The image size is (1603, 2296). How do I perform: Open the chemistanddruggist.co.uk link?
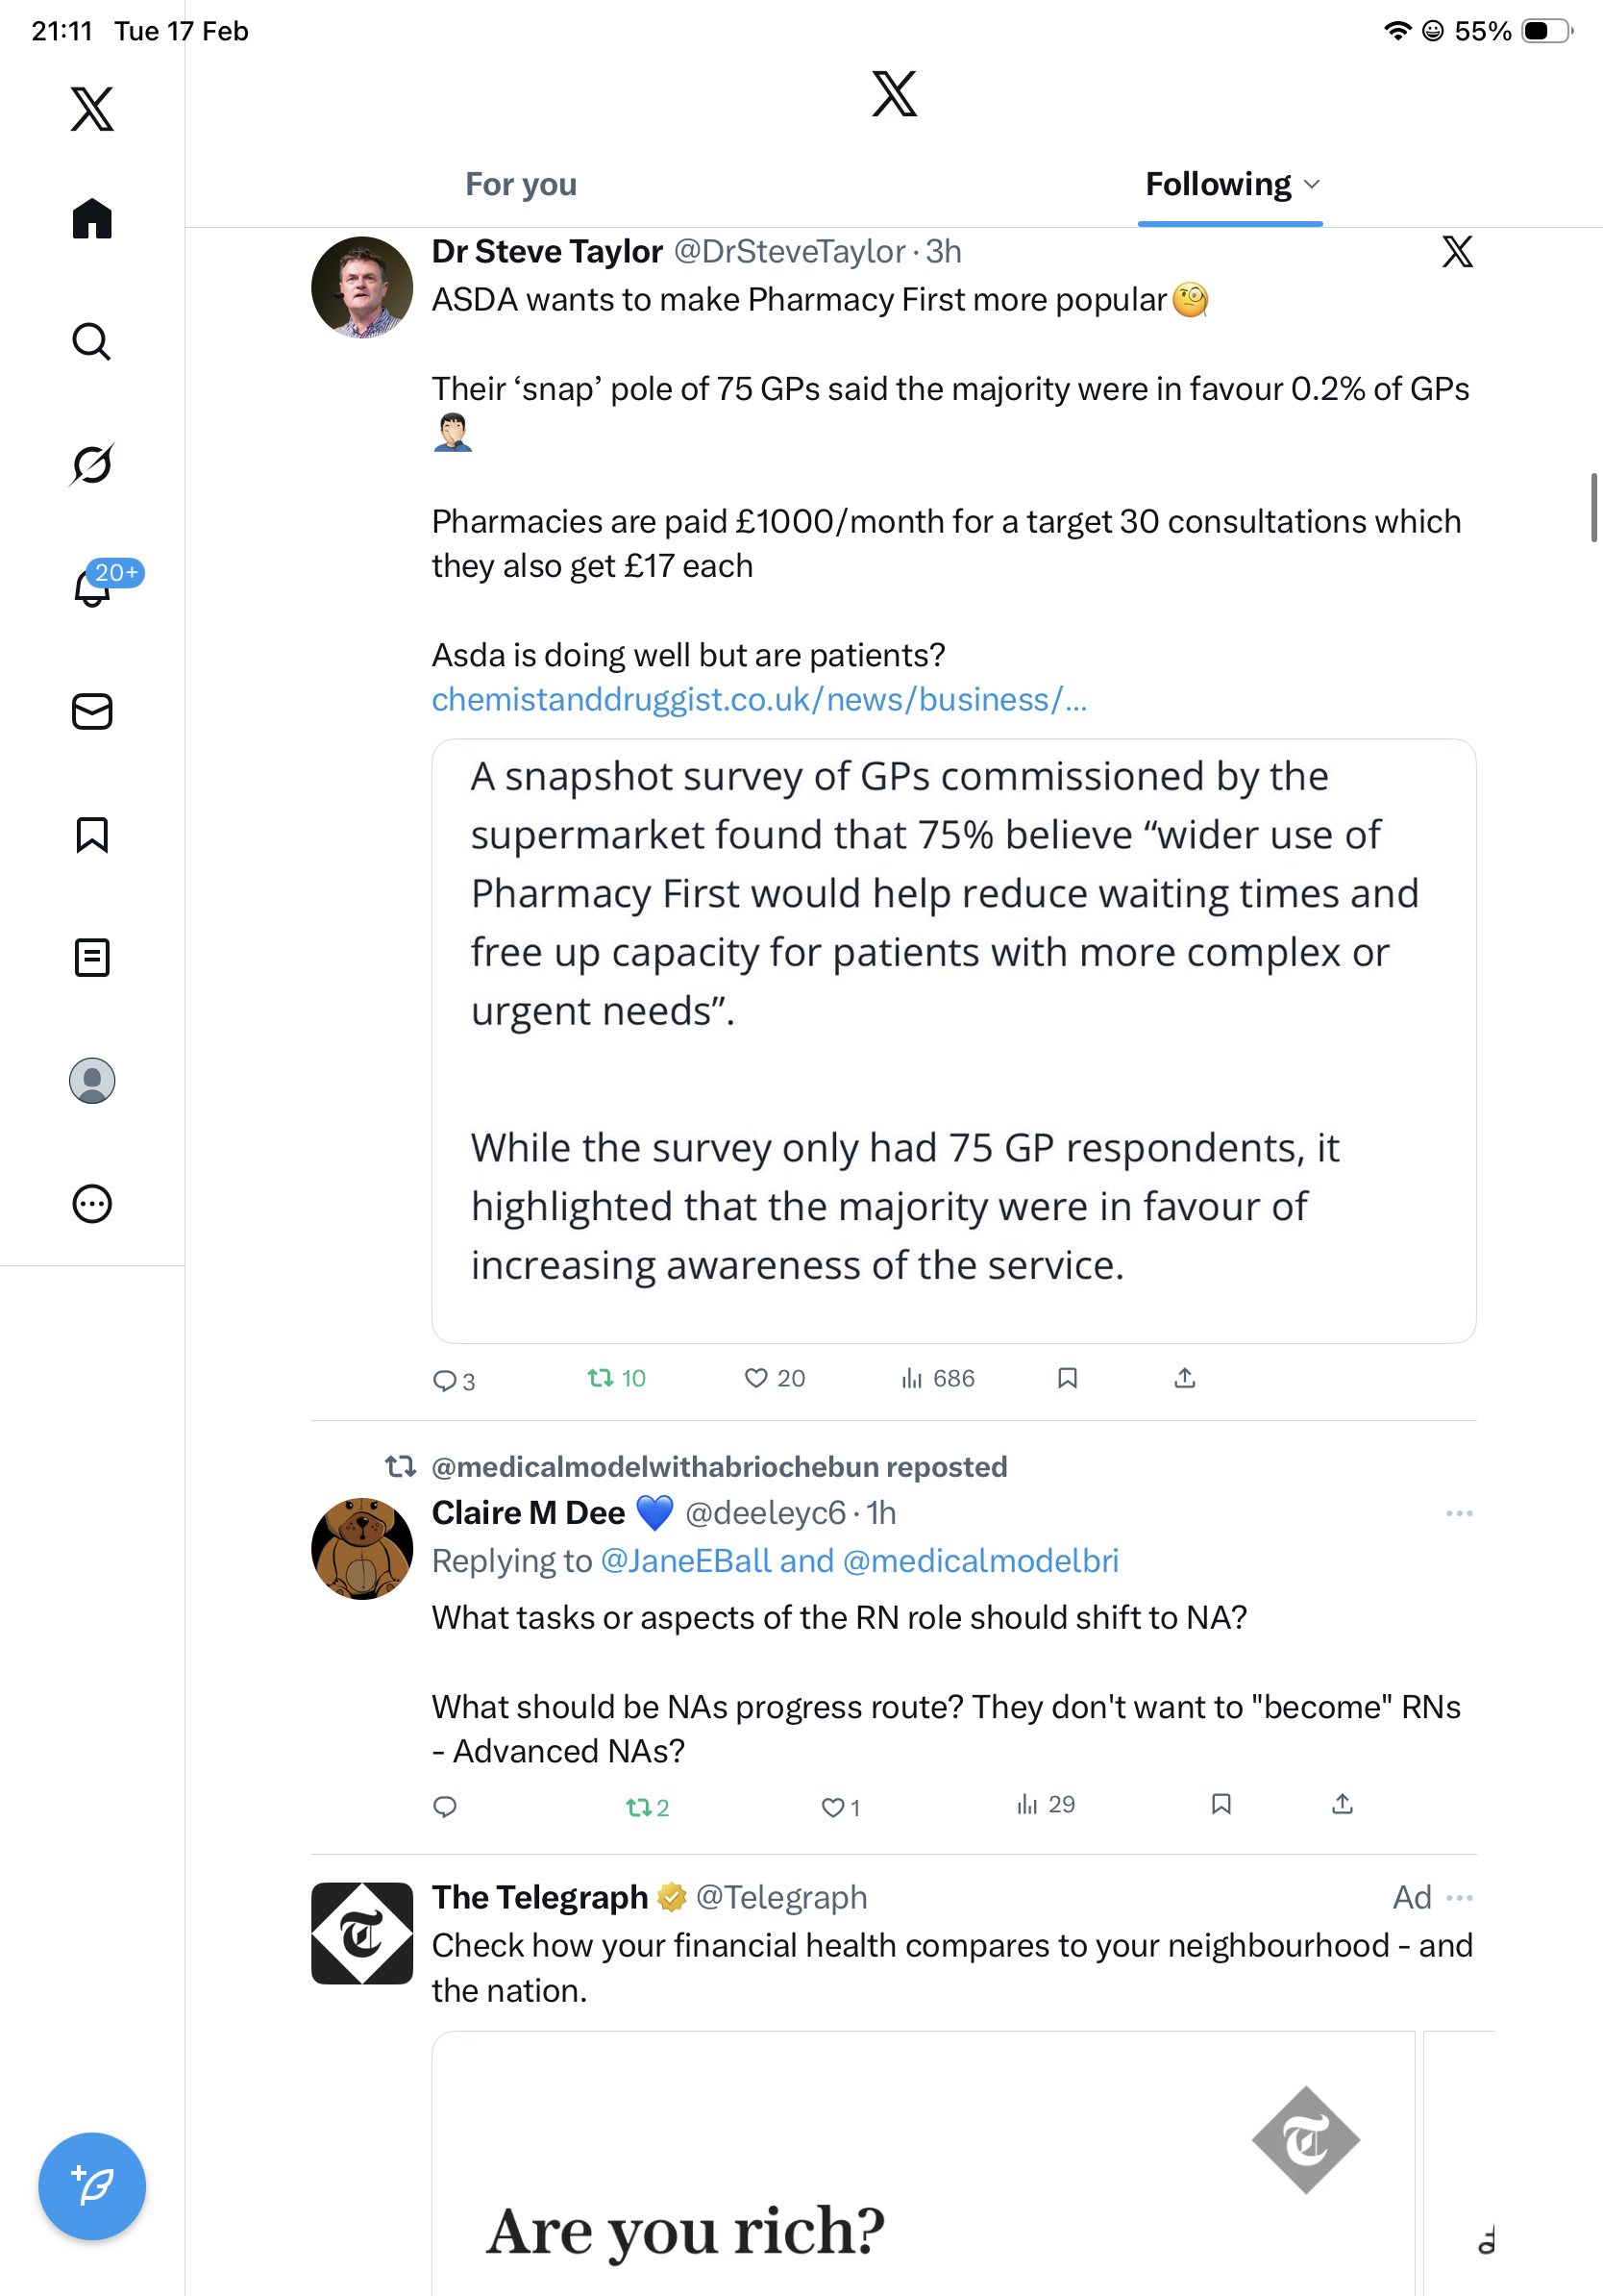click(758, 699)
